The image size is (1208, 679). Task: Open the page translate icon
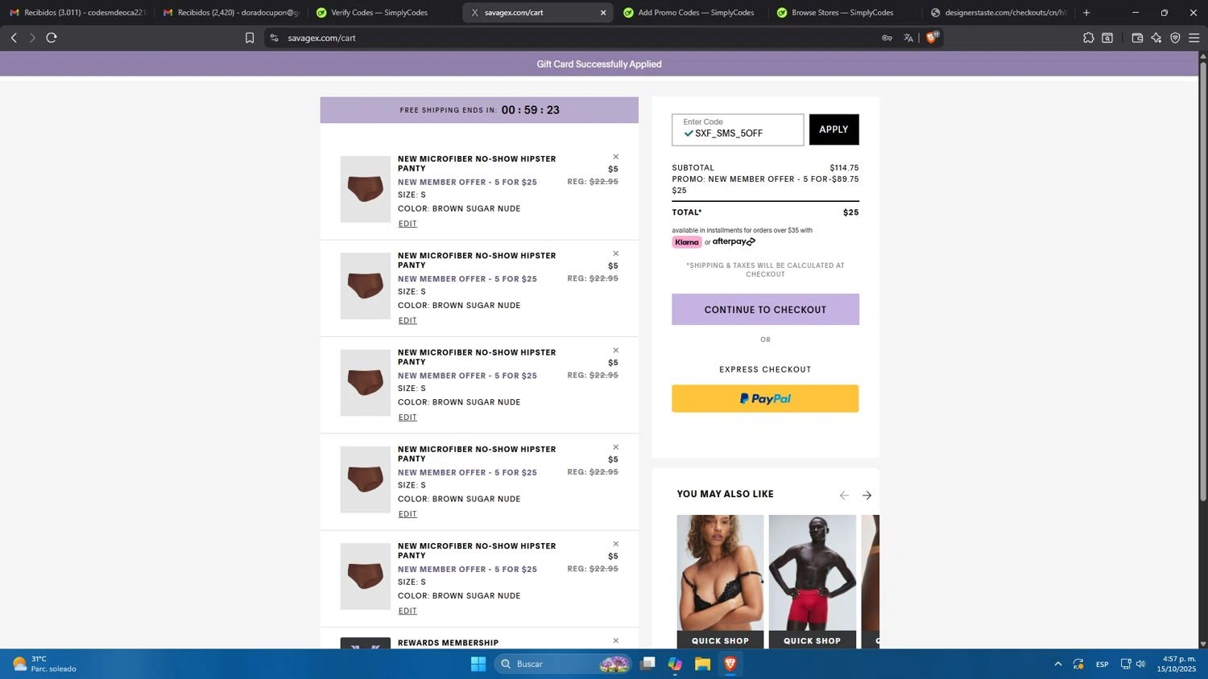click(908, 38)
